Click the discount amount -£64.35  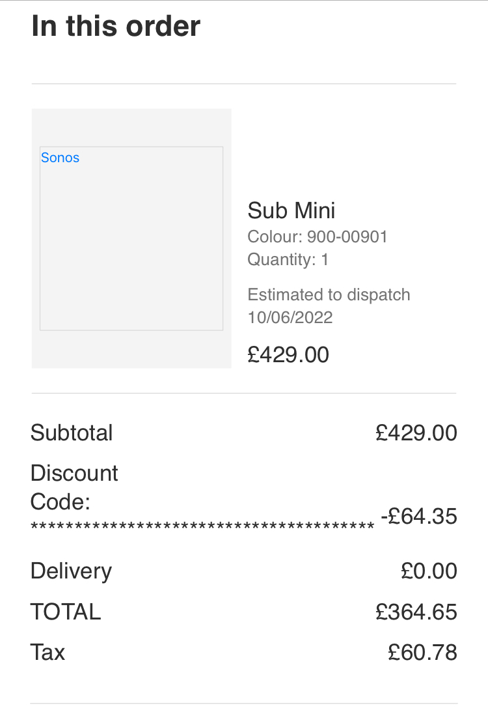coord(418,517)
